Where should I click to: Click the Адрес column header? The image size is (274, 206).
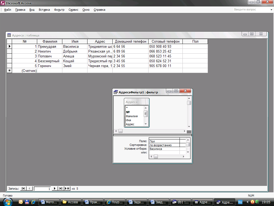[100, 42]
